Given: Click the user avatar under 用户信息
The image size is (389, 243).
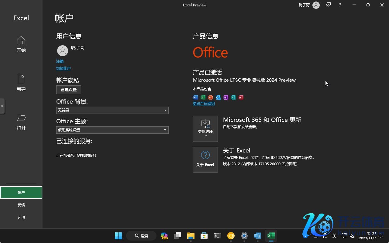Looking at the screenshot, I should pos(63,51).
